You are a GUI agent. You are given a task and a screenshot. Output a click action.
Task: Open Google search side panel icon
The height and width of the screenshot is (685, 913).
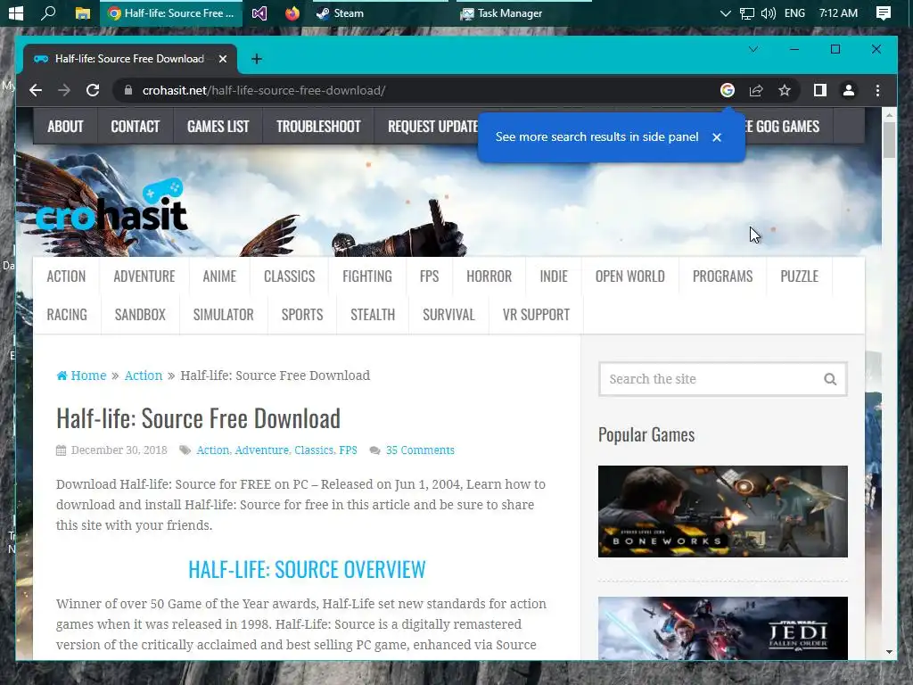pos(728,90)
